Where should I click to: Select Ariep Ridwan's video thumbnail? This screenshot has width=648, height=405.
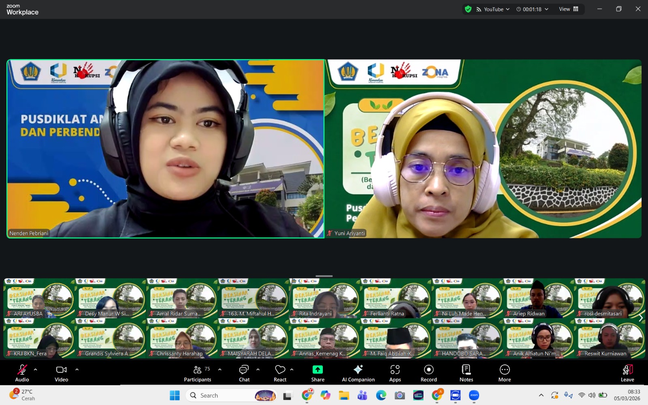[538, 298]
